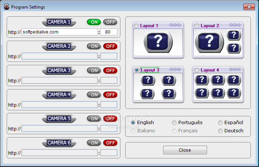The height and width of the screenshot is (167, 259).
Task: Select the Layout 3 radio button
Action: (137, 70)
